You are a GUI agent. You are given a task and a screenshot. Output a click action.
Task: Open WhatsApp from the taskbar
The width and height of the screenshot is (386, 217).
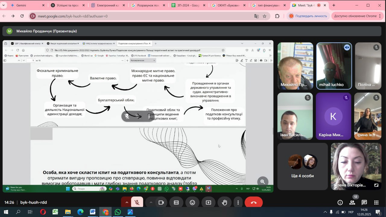[118, 212]
